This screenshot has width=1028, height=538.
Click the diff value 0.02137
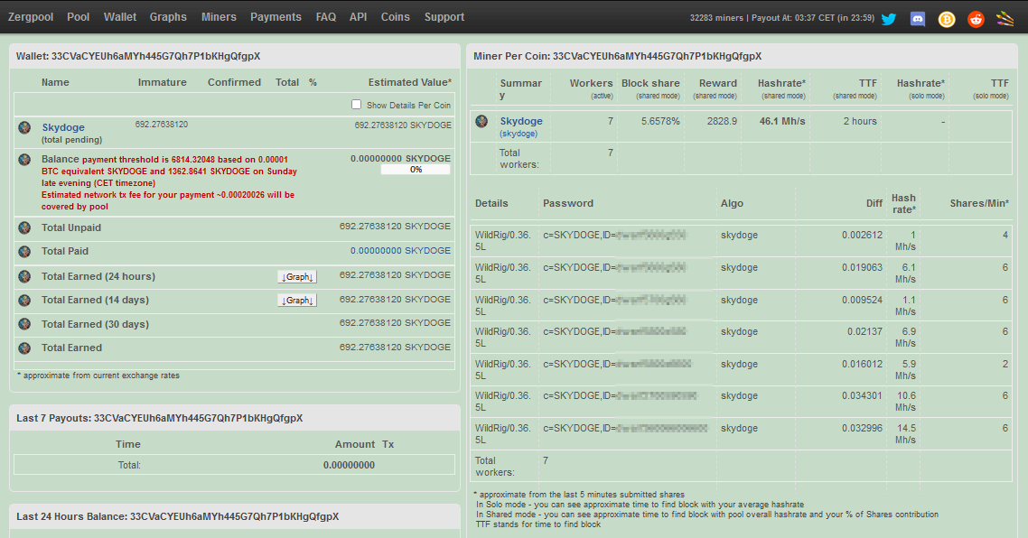click(864, 331)
